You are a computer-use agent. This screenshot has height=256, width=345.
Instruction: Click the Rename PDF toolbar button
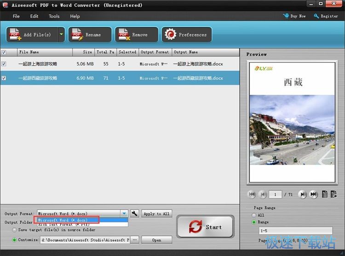(90, 34)
